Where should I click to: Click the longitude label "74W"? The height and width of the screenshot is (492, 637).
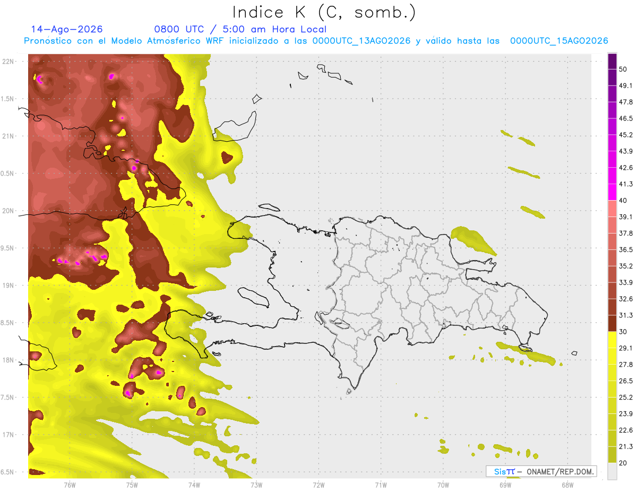[x=194, y=485]
